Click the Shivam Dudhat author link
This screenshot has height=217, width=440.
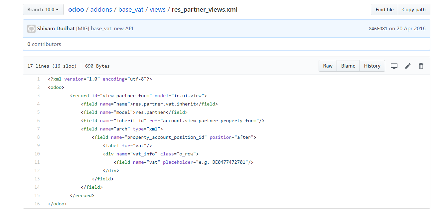tap(56, 29)
